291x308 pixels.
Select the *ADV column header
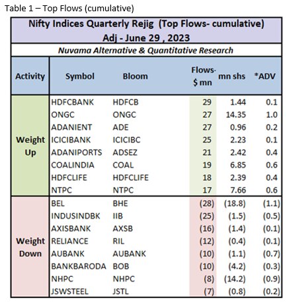265,76
